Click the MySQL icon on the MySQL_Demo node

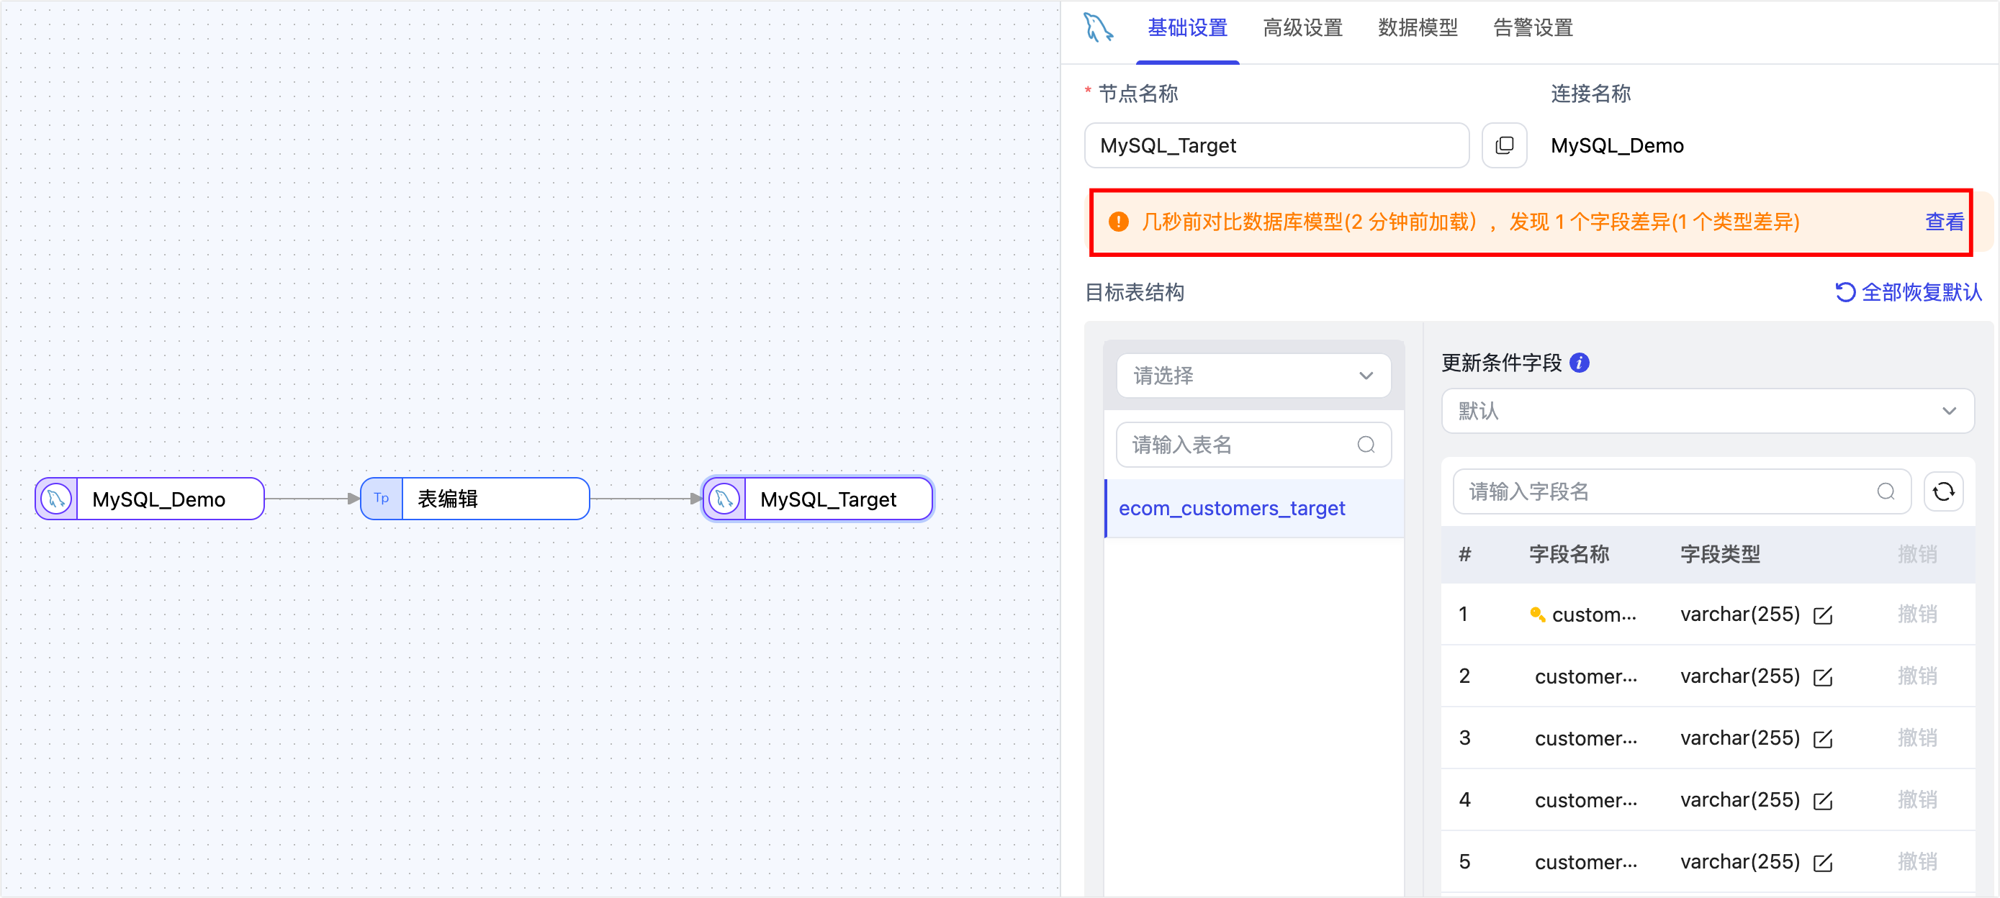(x=55, y=498)
